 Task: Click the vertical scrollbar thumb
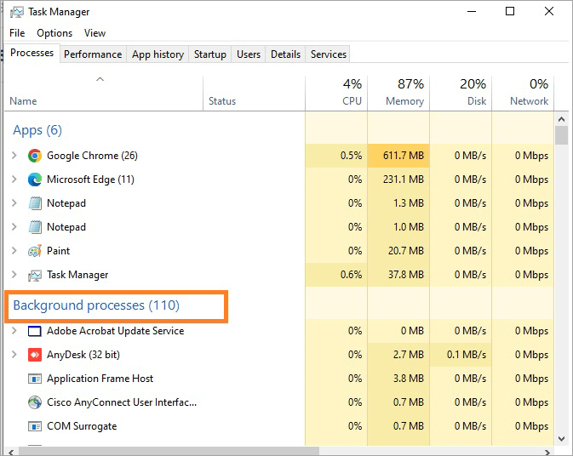tap(561, 136)
